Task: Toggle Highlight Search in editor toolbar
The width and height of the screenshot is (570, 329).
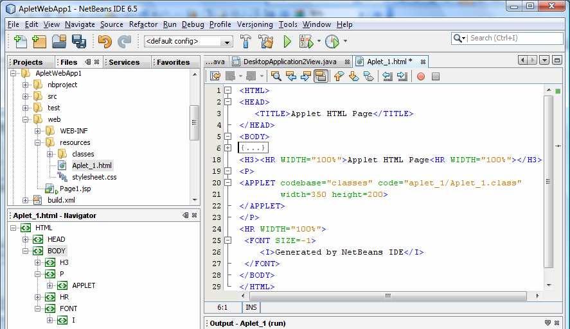Action: 321,76
